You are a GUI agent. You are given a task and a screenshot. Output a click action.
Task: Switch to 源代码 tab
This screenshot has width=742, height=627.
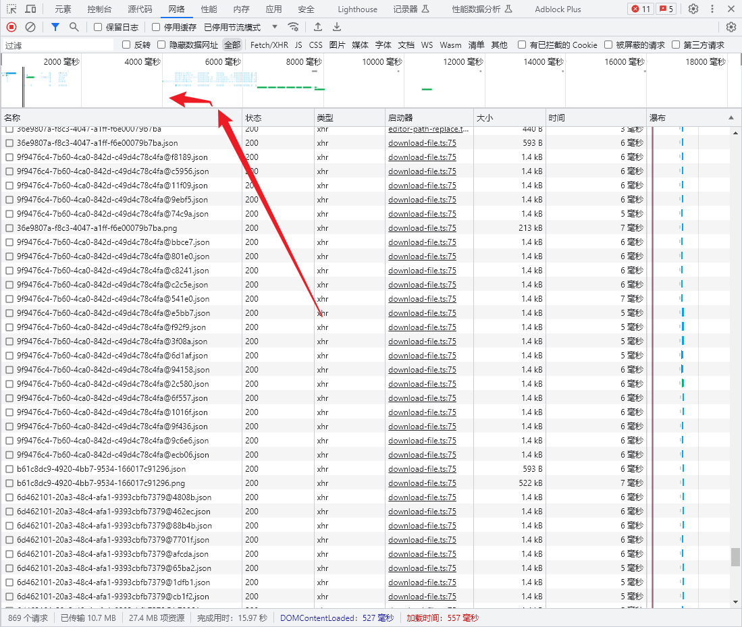coord(140,9)
